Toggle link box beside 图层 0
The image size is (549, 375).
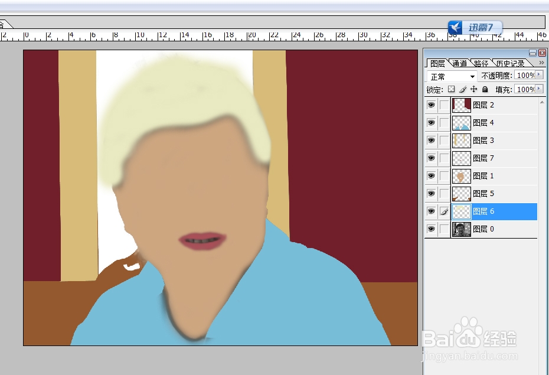444,229
